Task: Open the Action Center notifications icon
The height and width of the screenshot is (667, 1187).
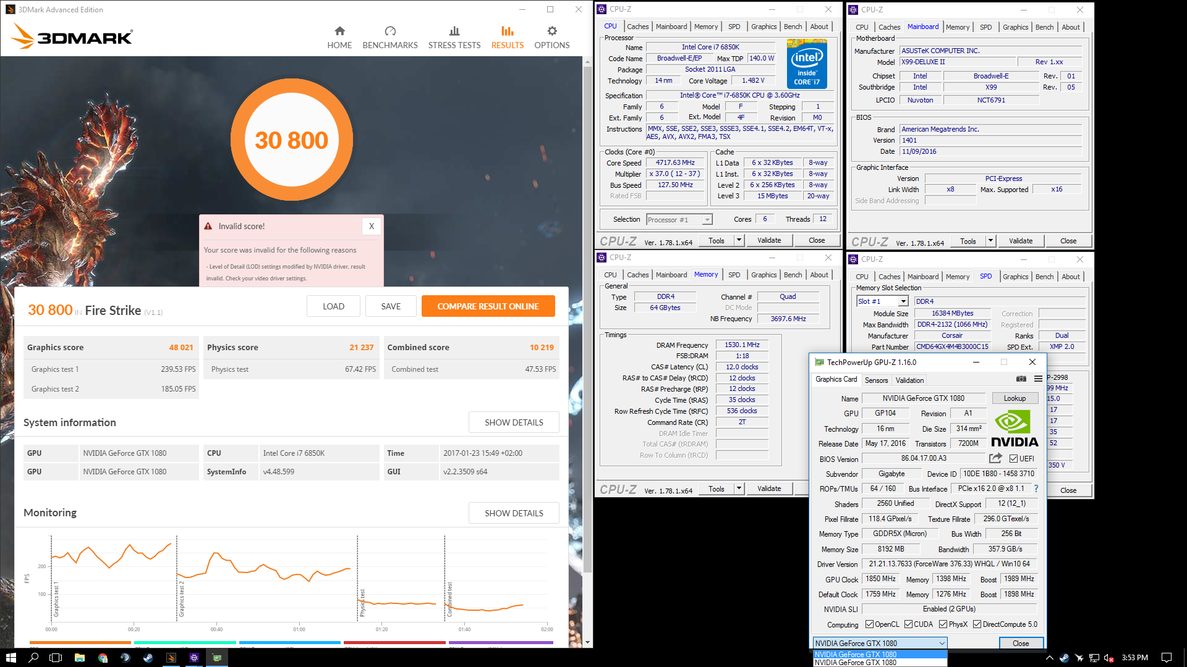Action: tap(1167, 658)
